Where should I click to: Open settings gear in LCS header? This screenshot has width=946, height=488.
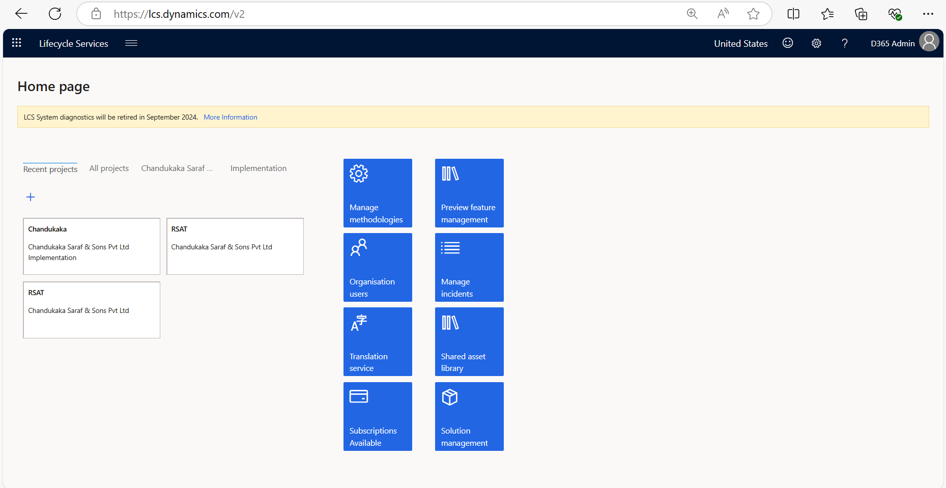816,43
